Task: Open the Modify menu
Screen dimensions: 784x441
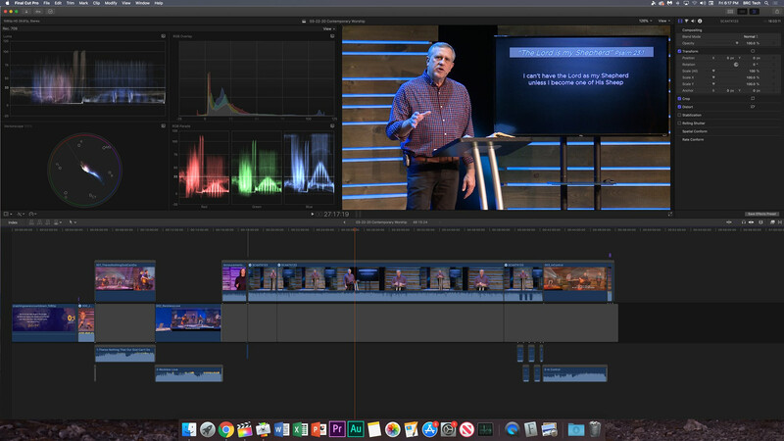Action: click(x=111, y=3)
